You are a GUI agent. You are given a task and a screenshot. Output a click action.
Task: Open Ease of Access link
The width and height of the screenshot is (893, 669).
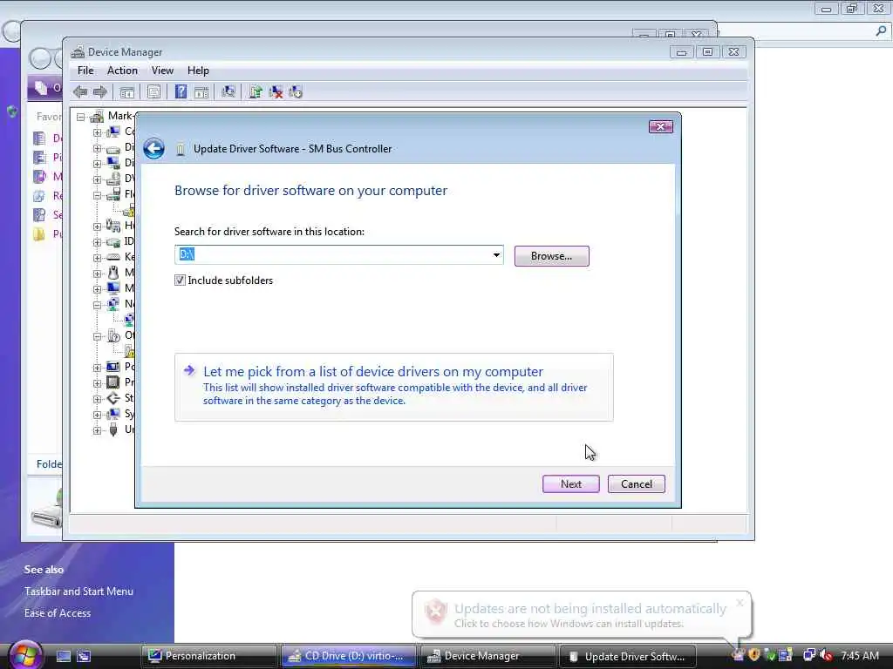click(x=58, y=613)
